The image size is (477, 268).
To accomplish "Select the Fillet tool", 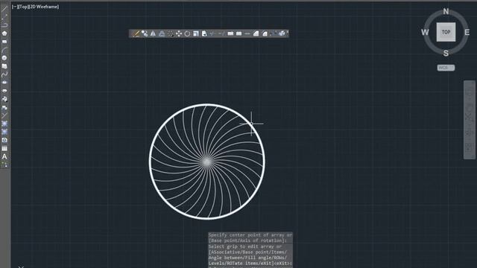I will (265, 33).
